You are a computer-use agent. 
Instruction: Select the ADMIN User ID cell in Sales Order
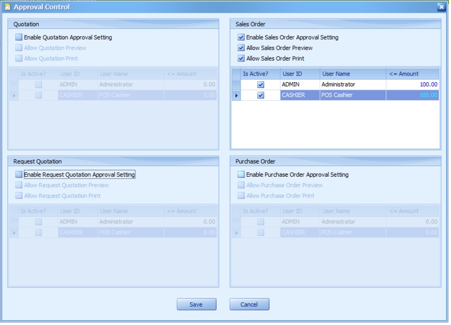pos(299,85)
